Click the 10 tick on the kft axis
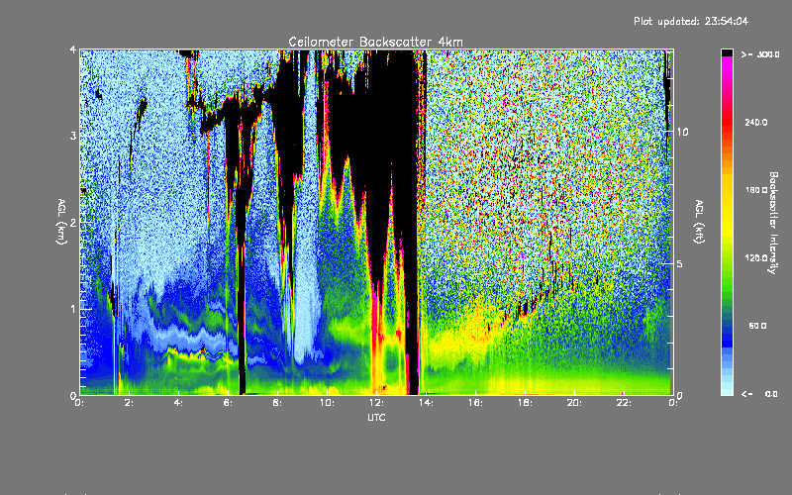 pos(682,132)
